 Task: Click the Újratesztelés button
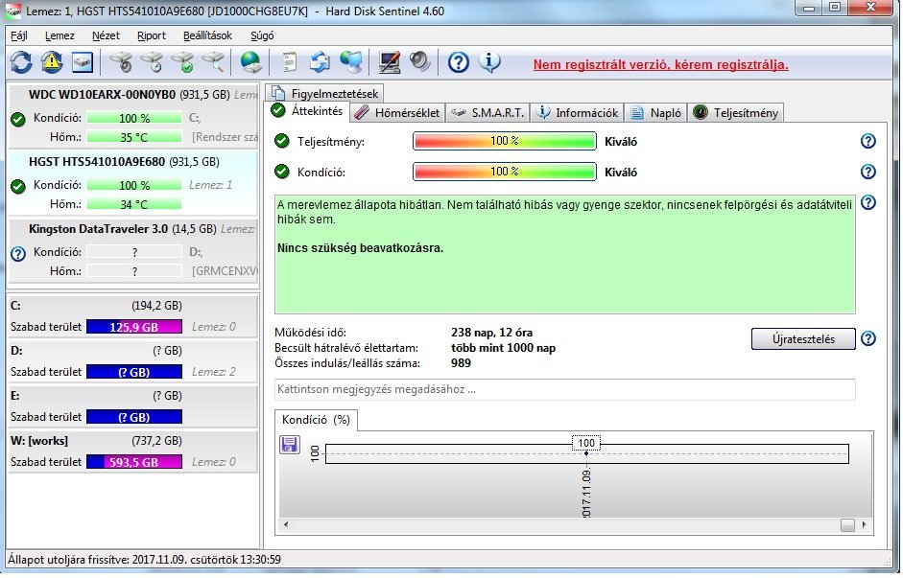tap(803, 338)
